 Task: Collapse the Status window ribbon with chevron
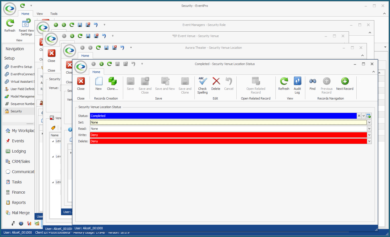tap(373, 72)
